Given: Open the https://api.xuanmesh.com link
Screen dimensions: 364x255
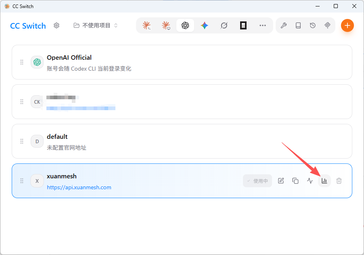Looking at the screenshot, I should pyautogui.click(x=79, y=187).
